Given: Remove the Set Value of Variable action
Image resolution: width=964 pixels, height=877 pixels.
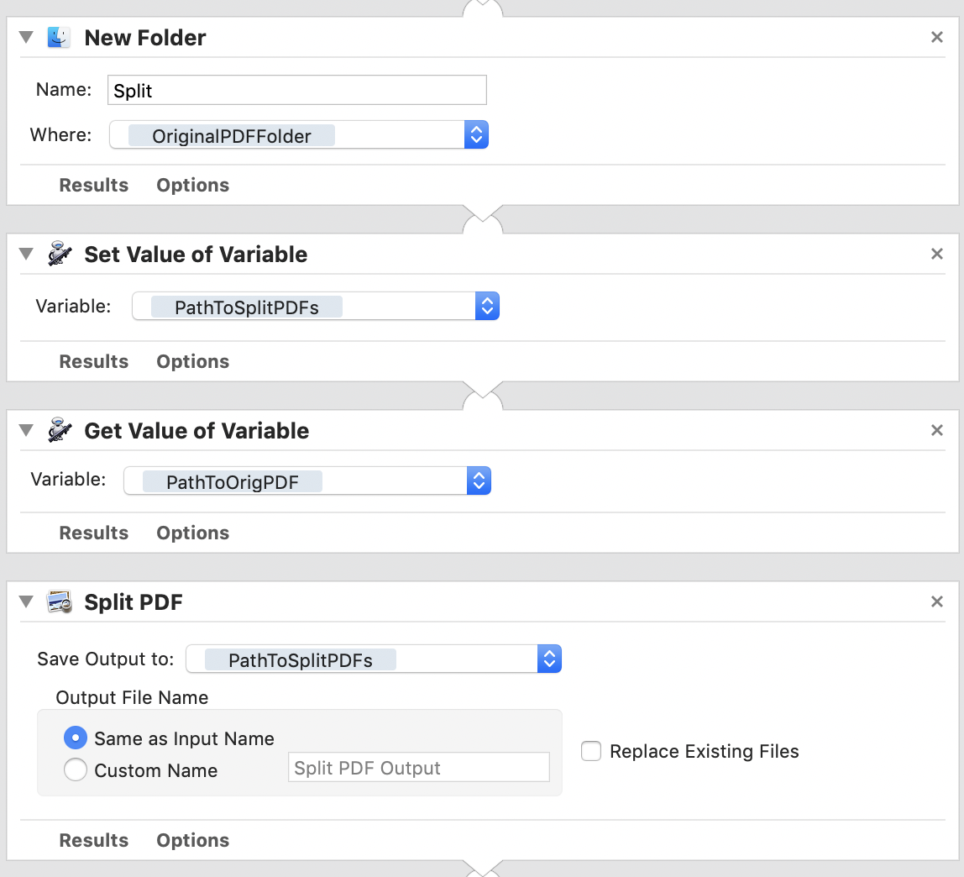Looking at the screenshot, I should coord(937,255).
